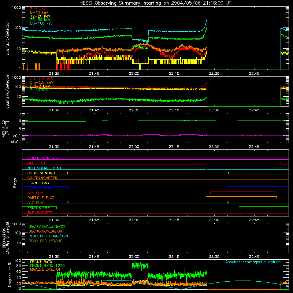Click the PARTICLE_FLAG label
293x293 pixels.
click(x=41, y=197)
